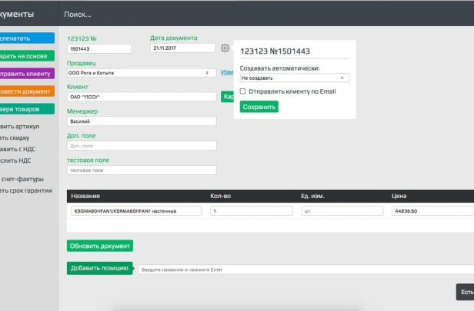The image size is (474, 311).
Task: Click the Кол-во quantity field in table
Action: tap(252, 210)
